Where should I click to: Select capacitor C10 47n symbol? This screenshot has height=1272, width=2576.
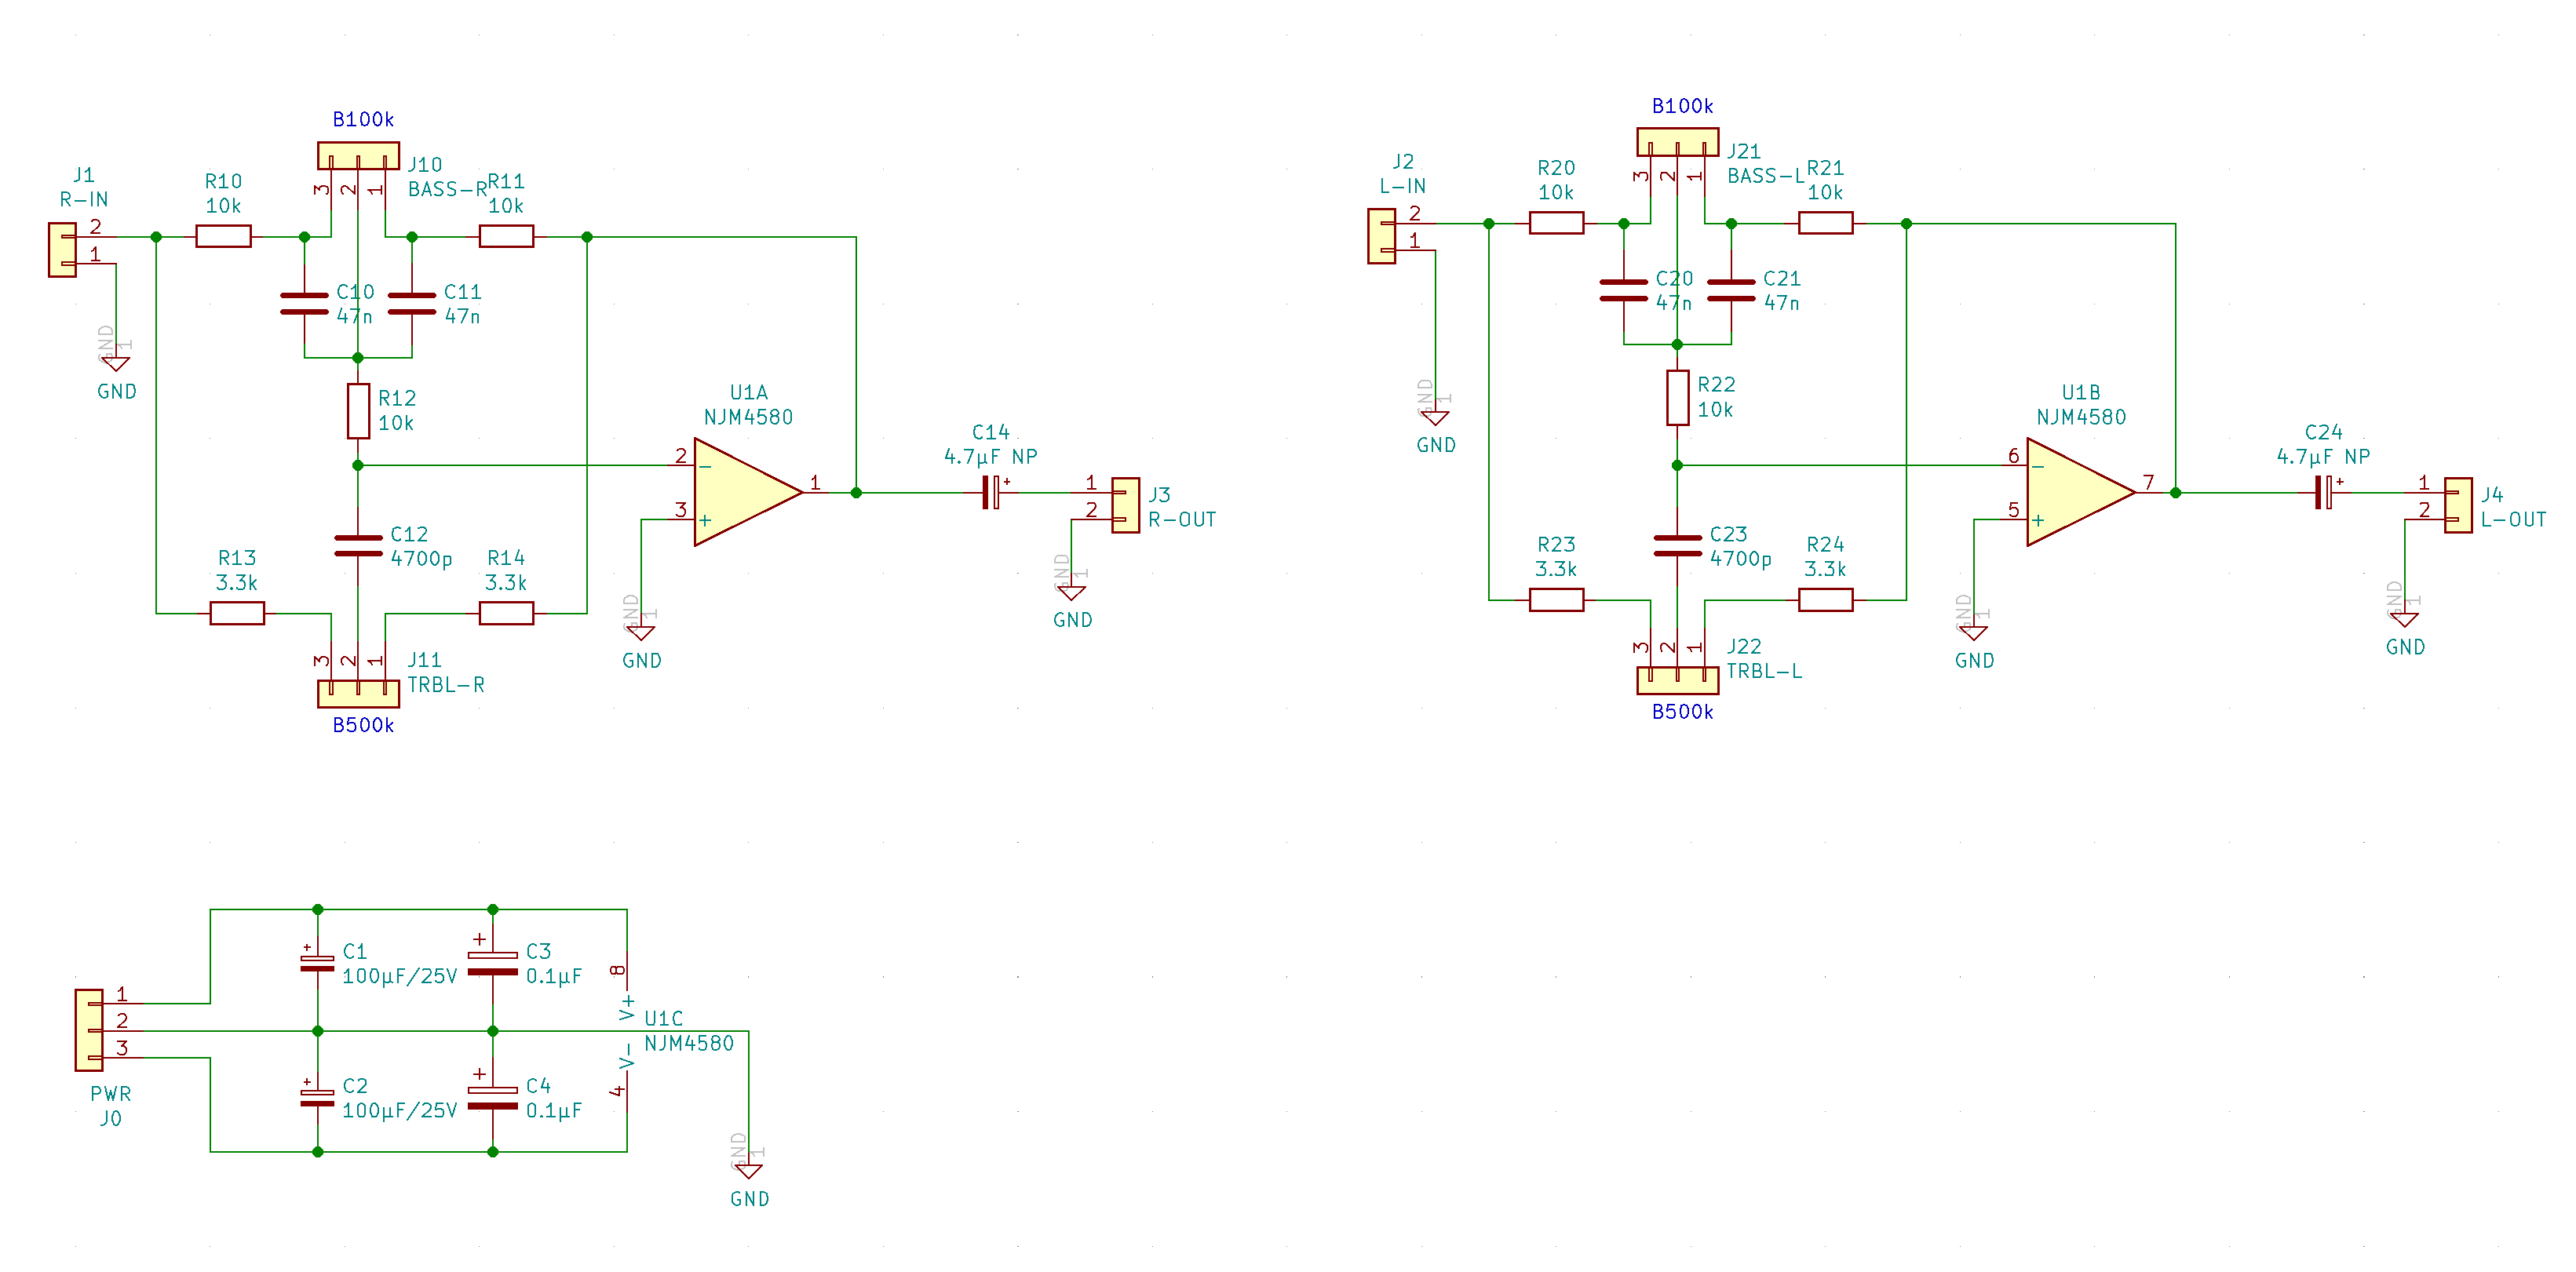point(304,304)
